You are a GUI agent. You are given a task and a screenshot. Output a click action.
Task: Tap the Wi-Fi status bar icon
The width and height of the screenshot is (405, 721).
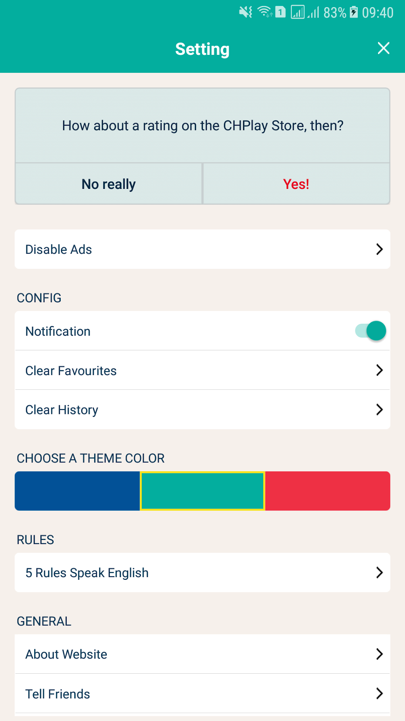pyautogui.click(x=265, y=12)
